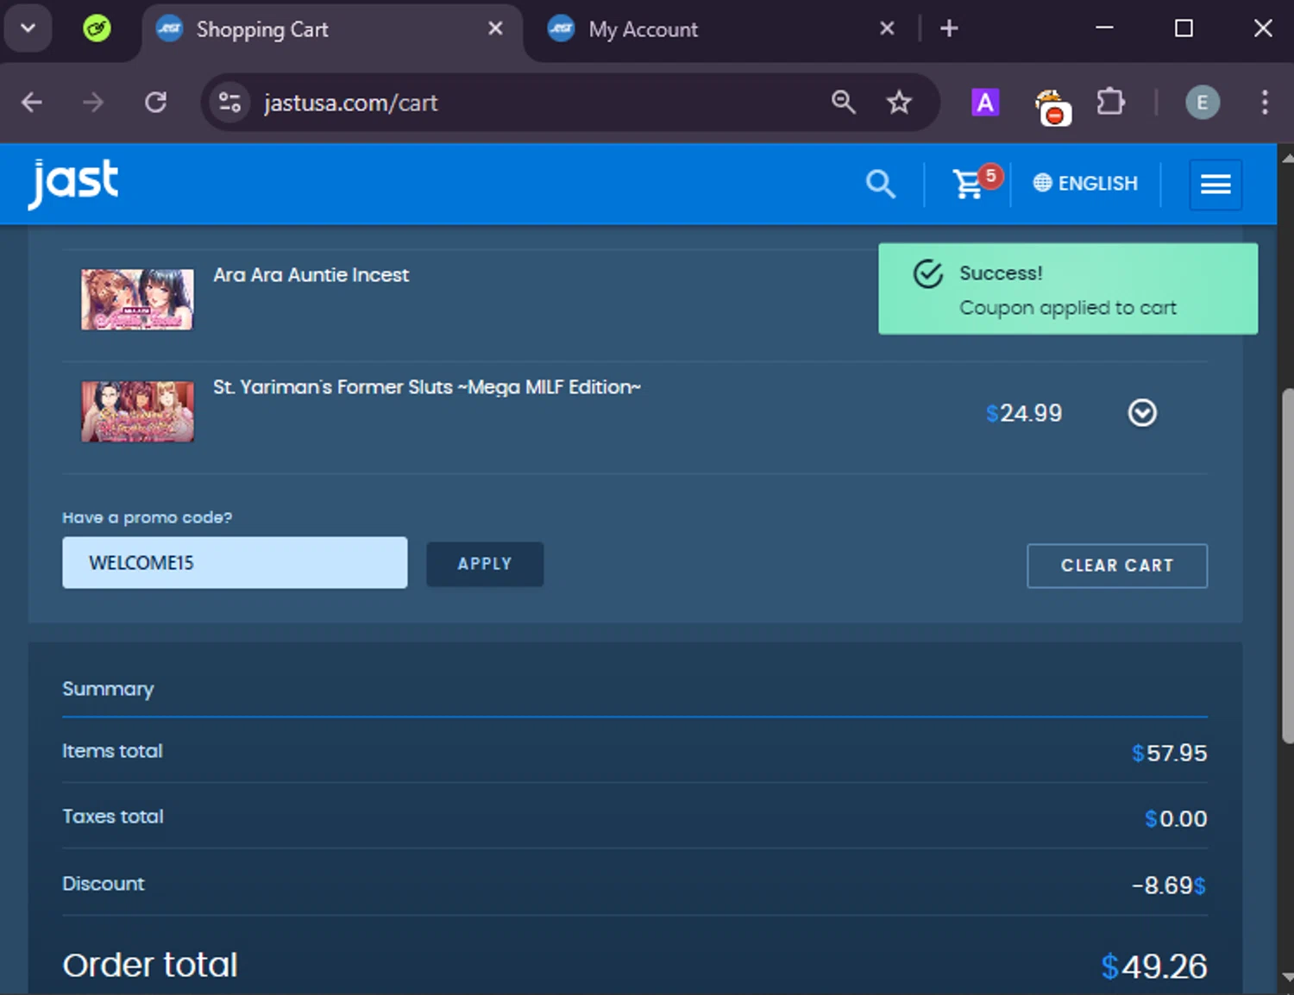The height and width of the screenshot is (995, 1294).
Task: Open the shopping cart icon with badge
Action: pos(976,182)
